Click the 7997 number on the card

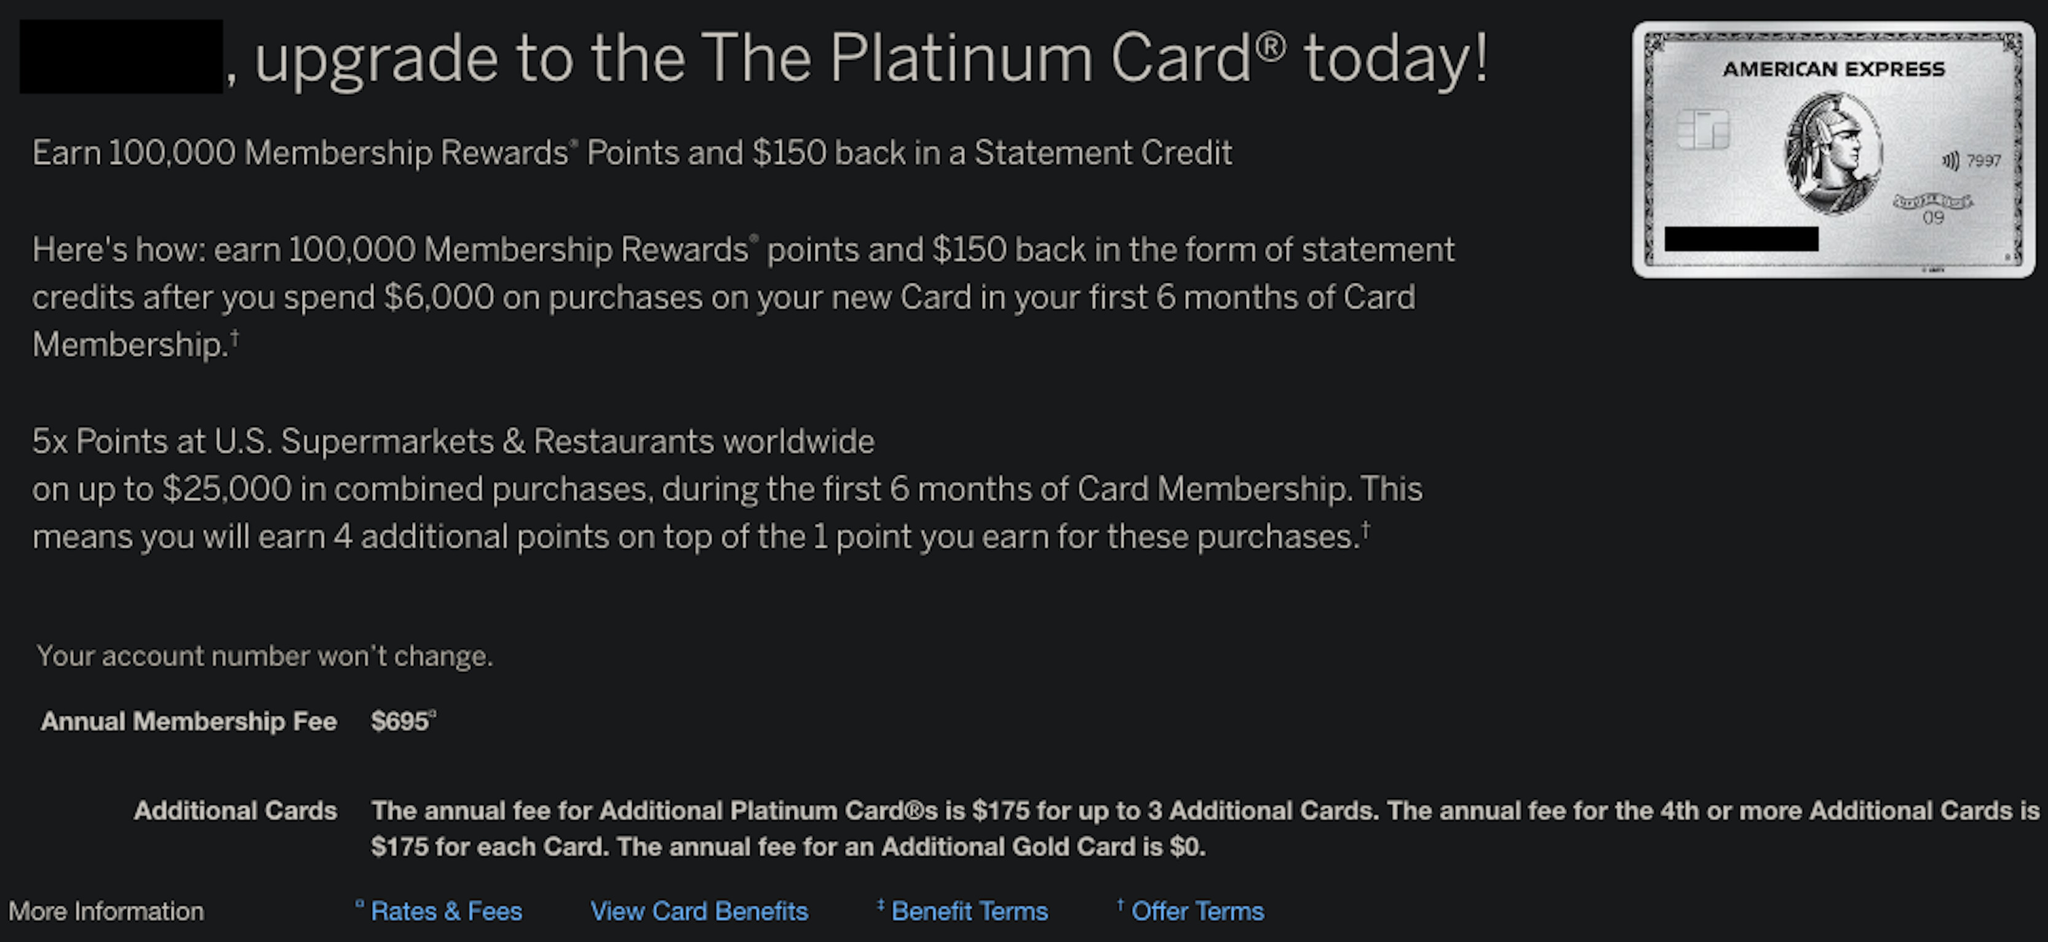[x=1983, y=161]
